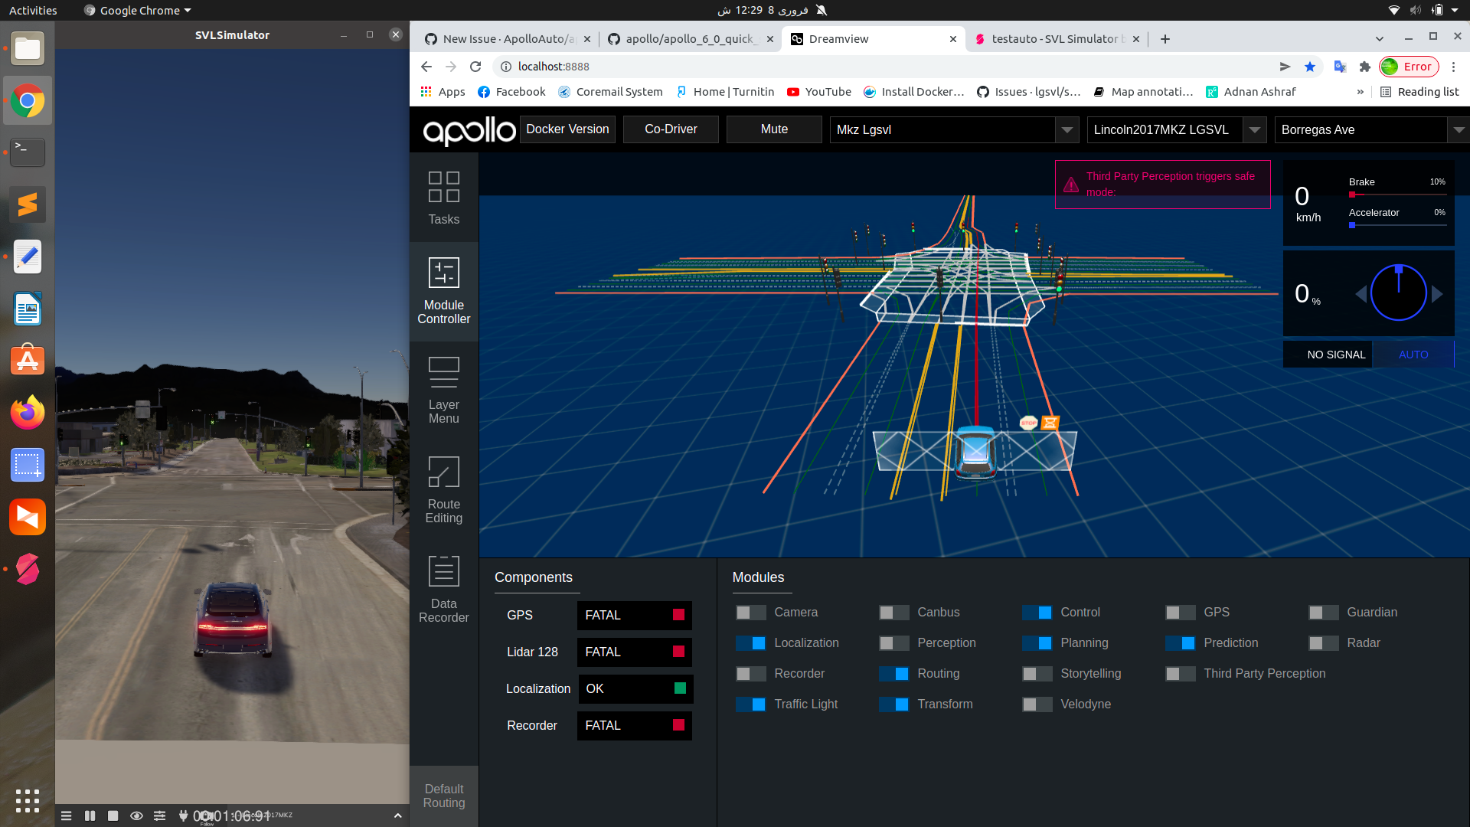This screenshot has width=1470, height=827.
Task: Expand the simulator bottom panel chevron
Action: tap(397, 816)
